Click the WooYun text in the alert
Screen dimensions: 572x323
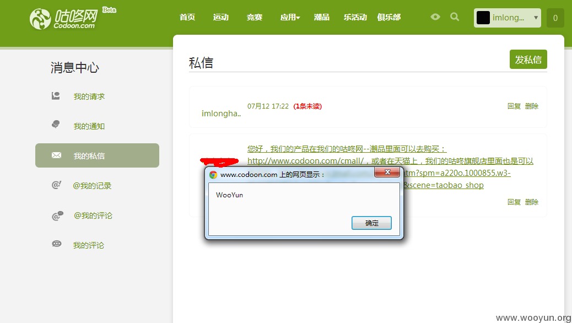(229, 195)
